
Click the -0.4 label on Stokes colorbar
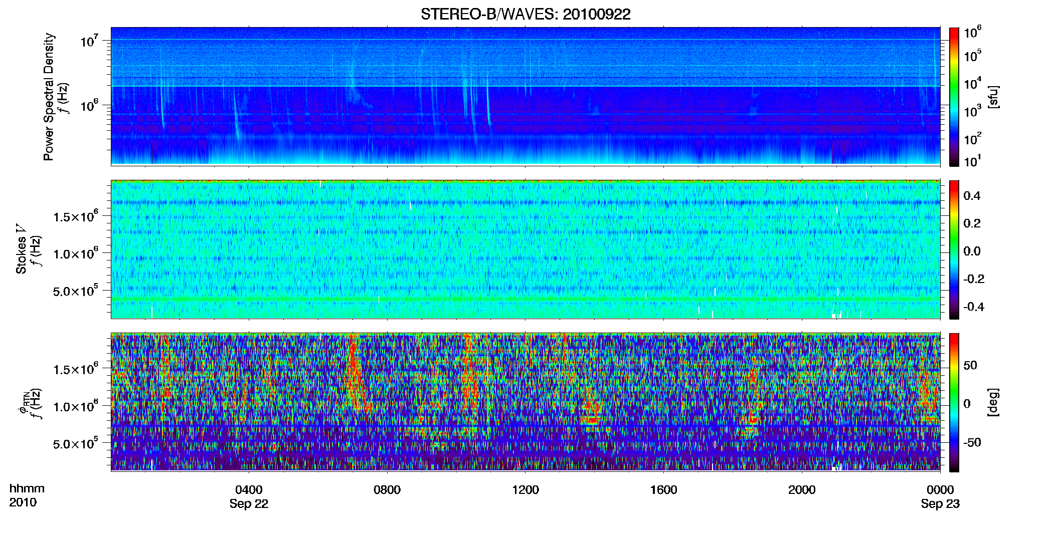(974, 307)
